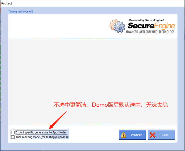Click the red X icon on Close button
The height and width of the screenshot is (151, 185).
pos(152,135)
